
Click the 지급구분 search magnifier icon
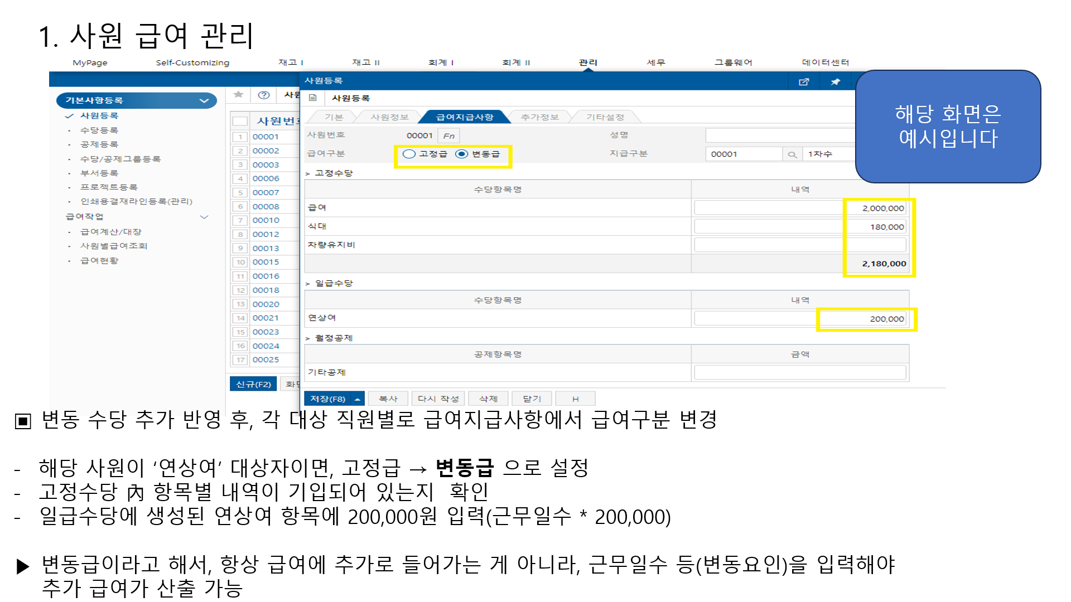click(x=792, y=154)
